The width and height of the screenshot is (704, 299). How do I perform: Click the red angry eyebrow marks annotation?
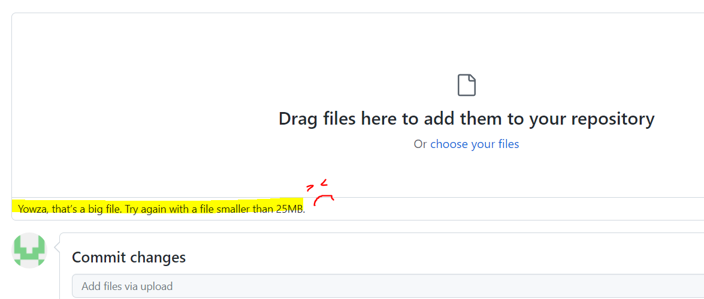pyautogui.click(x=317, y=185)
